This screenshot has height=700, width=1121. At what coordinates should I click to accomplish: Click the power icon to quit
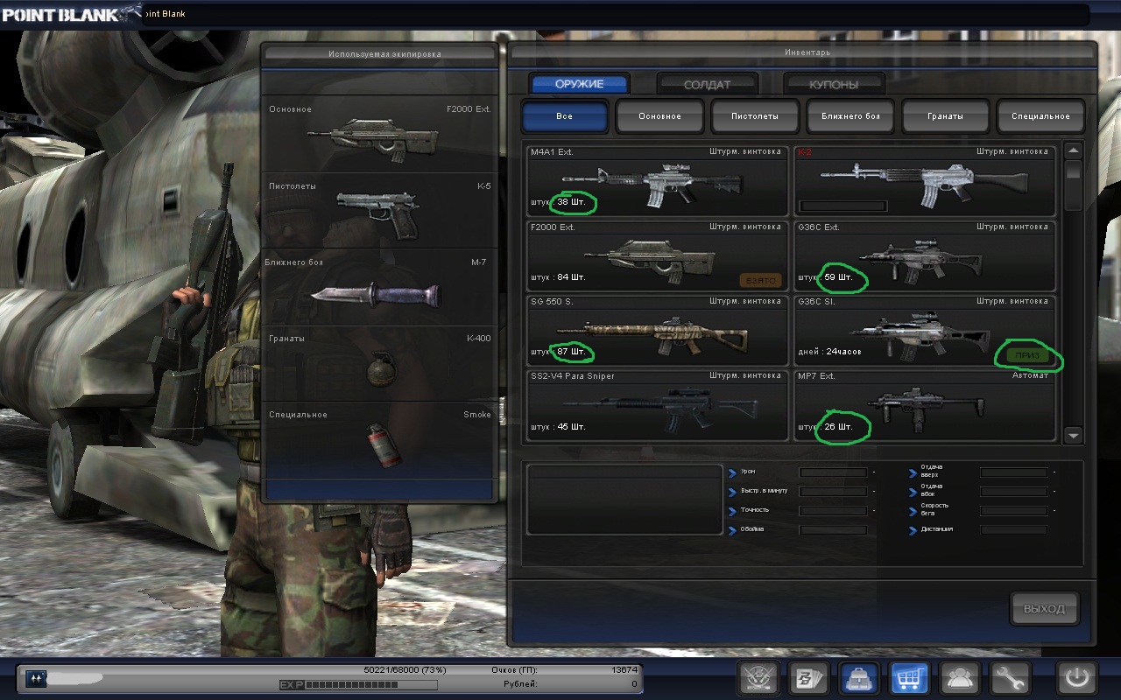pyautogui.click(x=1076, y=678)
